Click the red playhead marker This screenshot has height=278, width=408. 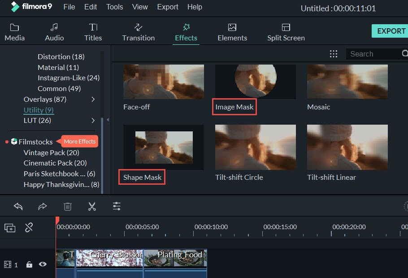point(57,221)
